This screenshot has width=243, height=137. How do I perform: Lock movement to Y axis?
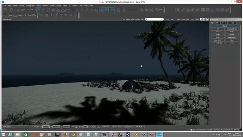pos(82,10)
